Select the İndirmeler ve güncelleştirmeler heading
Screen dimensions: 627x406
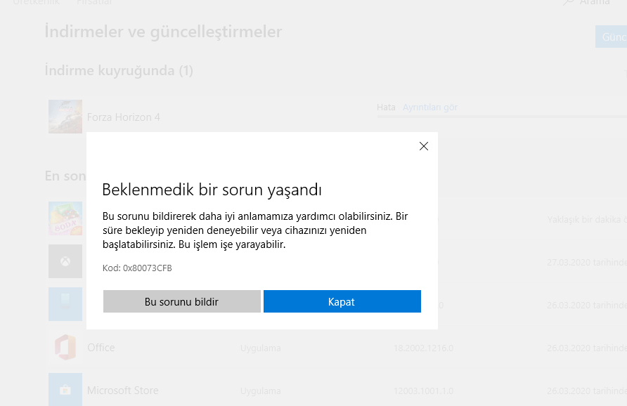coord(163,32)
